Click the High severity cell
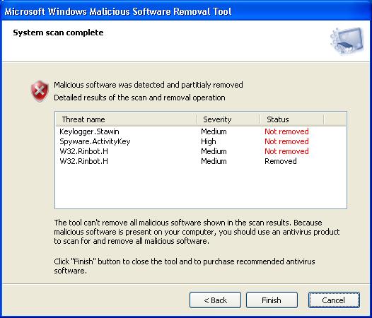372x318 pixels. point(209,141)
